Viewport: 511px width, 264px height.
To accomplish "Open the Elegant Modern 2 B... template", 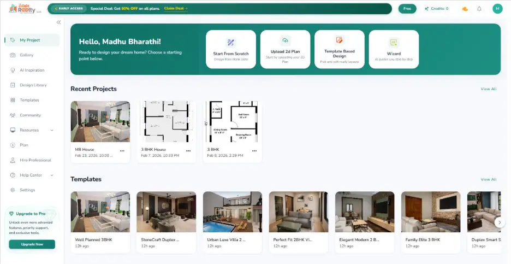I will pos(365,222).
